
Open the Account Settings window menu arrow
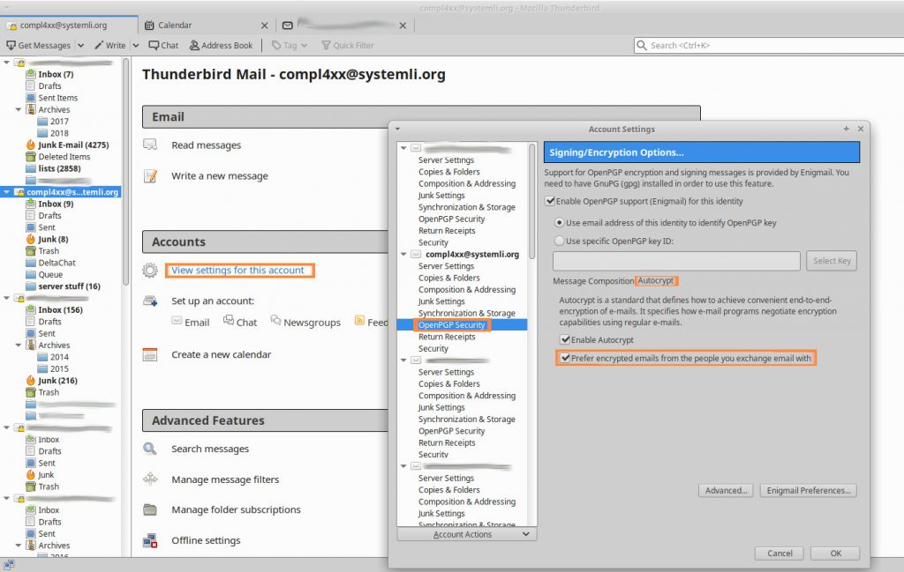point(398,129)
